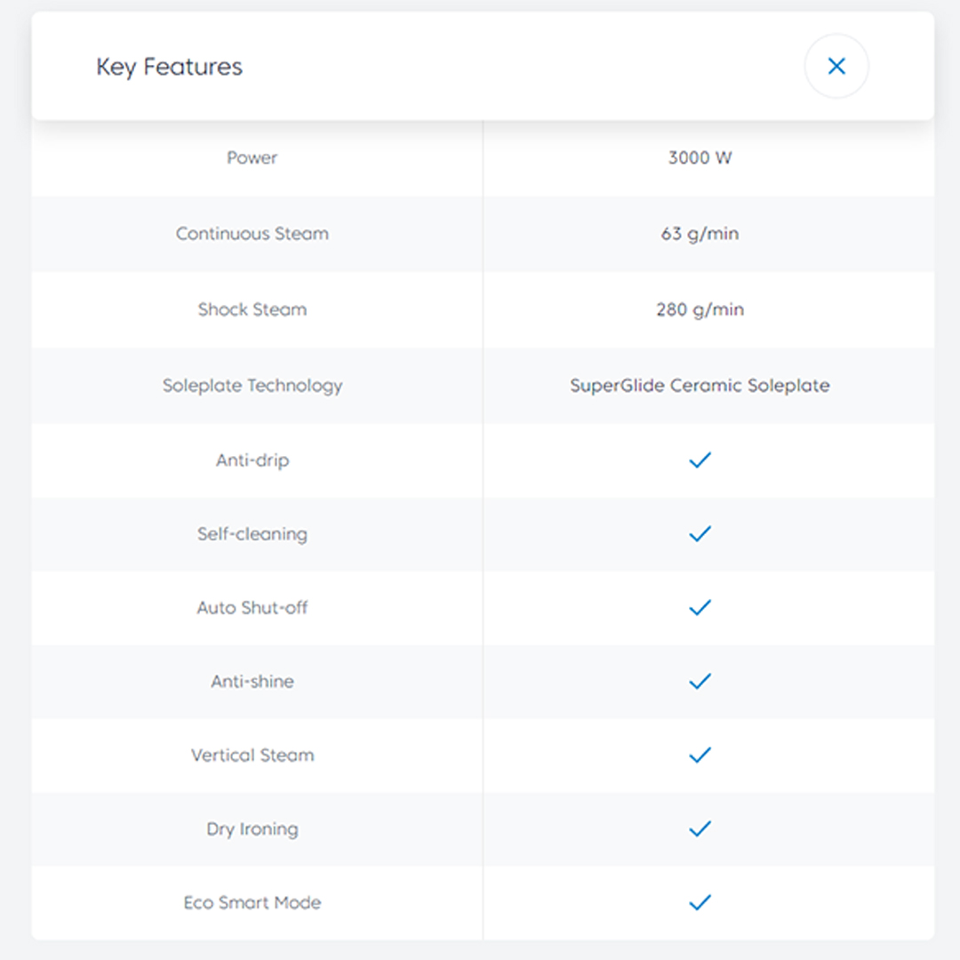
Task: Select the Eco Smart Mode label
Action: pos(252,903)
